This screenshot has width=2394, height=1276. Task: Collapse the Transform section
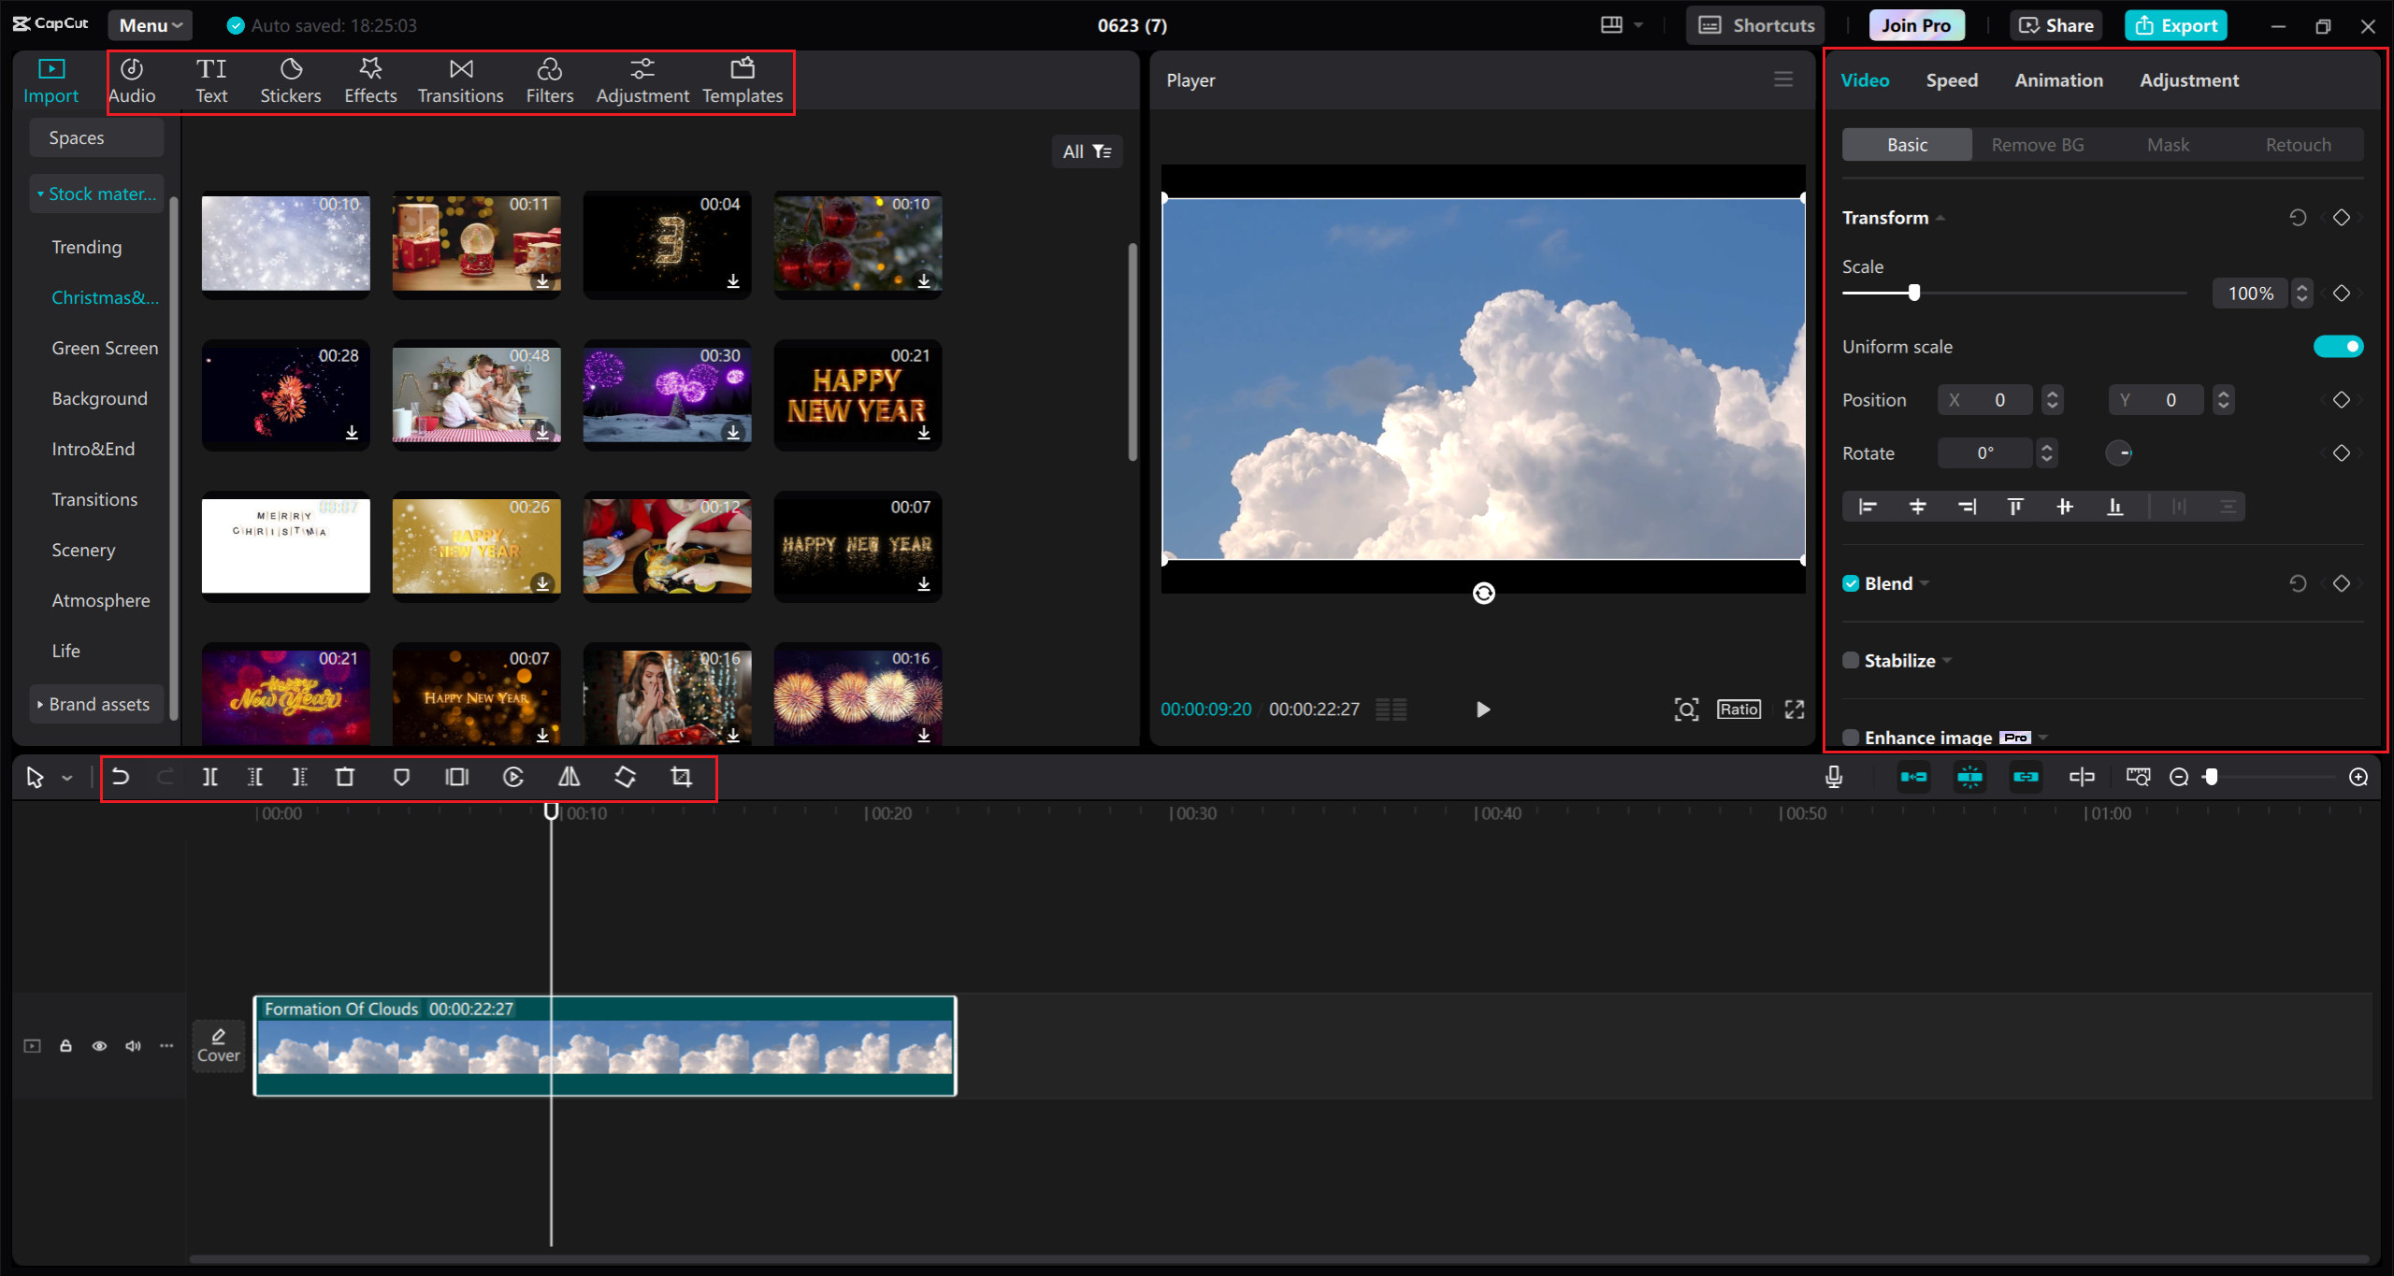(x=1939, y=217)
